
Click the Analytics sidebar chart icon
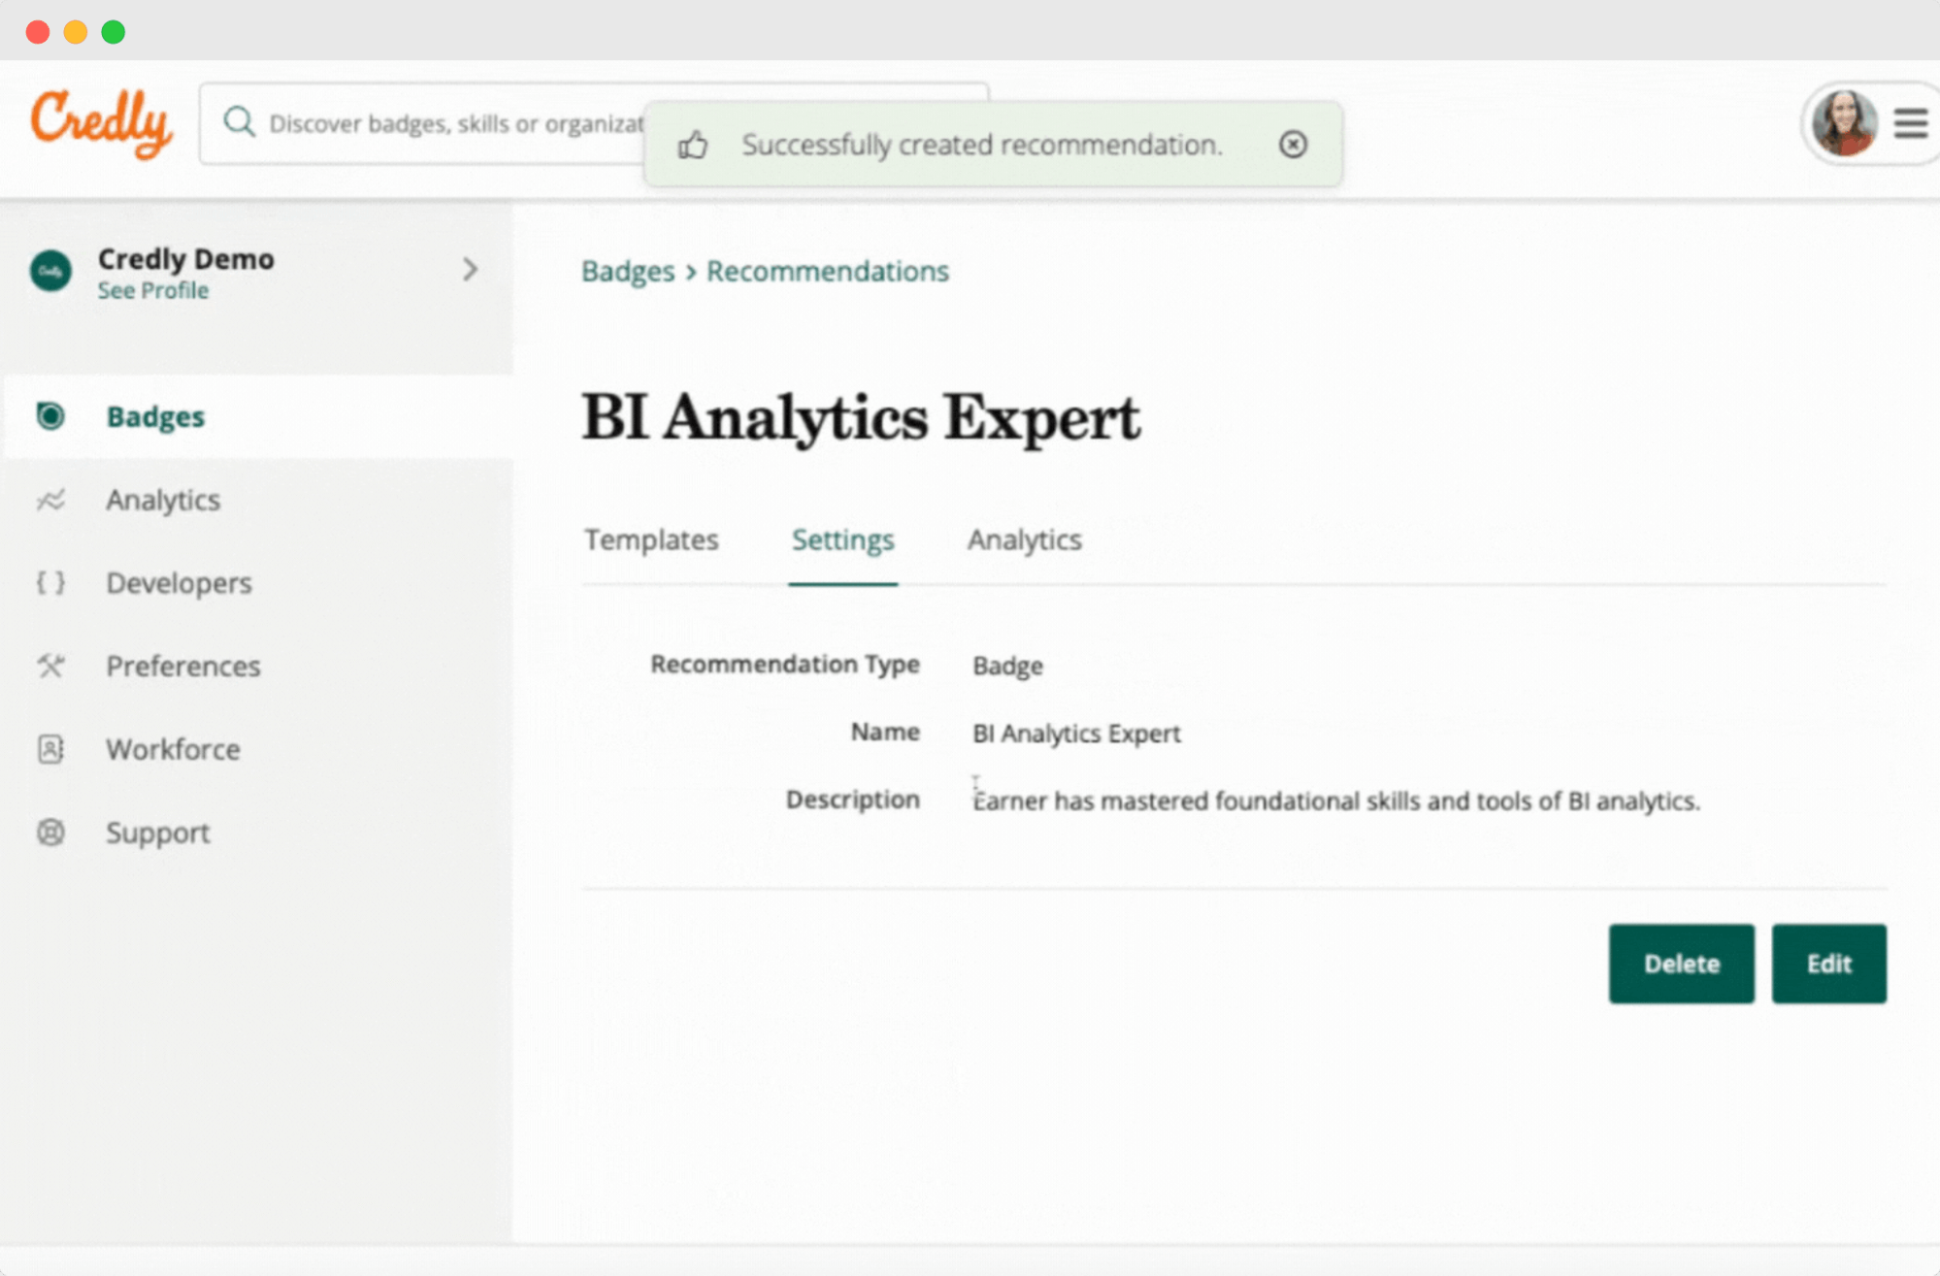click(50, 500)
